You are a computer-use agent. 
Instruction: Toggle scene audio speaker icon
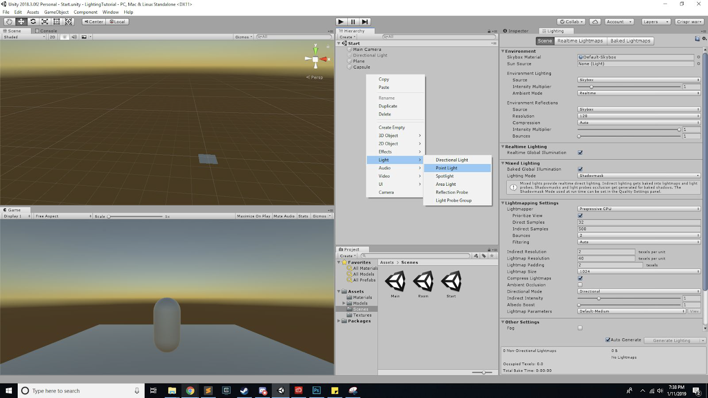coord(74,37)
